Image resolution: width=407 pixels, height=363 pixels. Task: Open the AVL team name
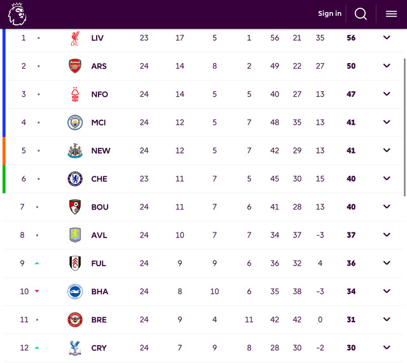(x=99, y=236)
